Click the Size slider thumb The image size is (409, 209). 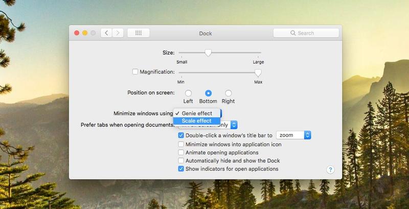[208, 53]
